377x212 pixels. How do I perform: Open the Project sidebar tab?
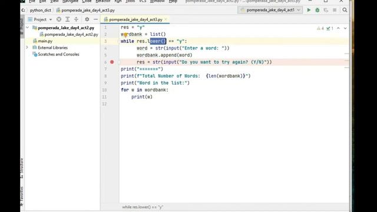click(22, 26)
